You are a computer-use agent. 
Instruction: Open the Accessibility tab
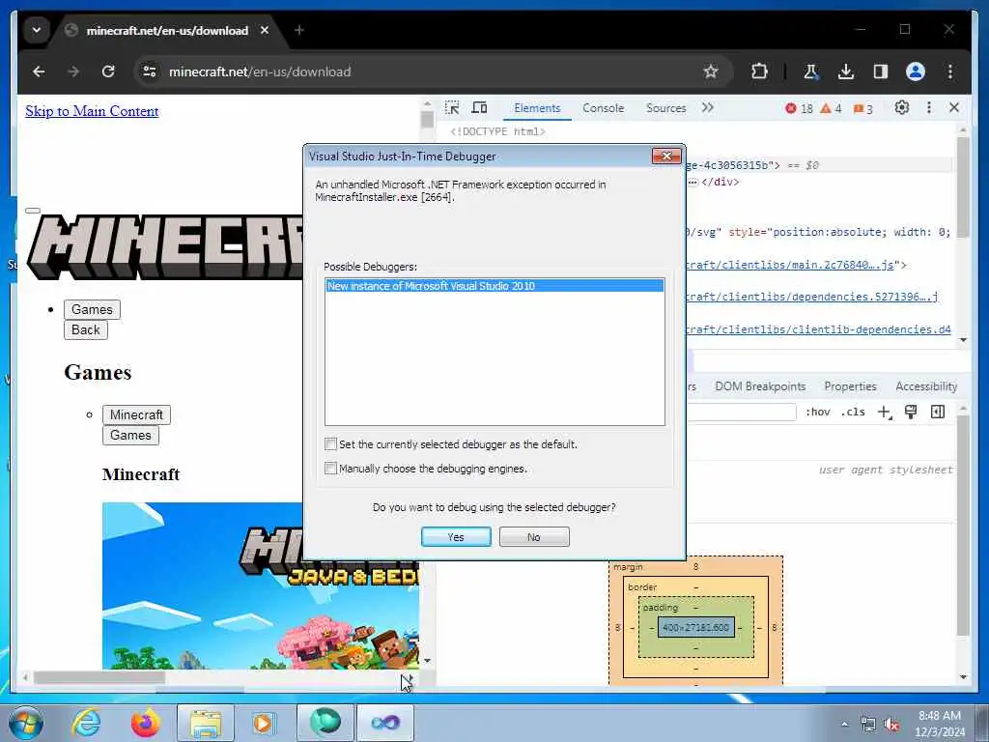[x=926, y=386]
